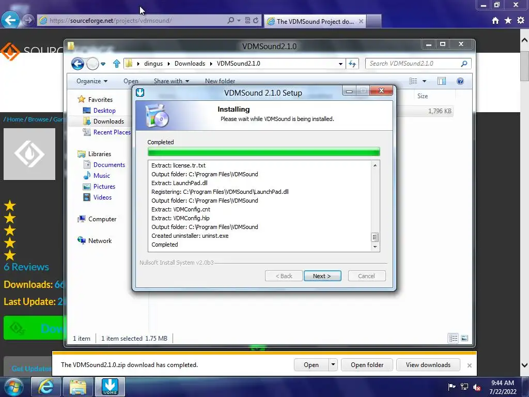Dismiss the download notification bar
The height and width of the screenshot is (397, 529).
(x=469, y=365)
